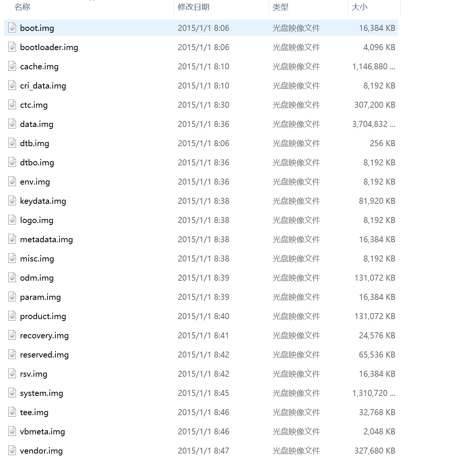Click the icon next to logo.img
This screenshot has height=463, width=476.
pos(12,220)
